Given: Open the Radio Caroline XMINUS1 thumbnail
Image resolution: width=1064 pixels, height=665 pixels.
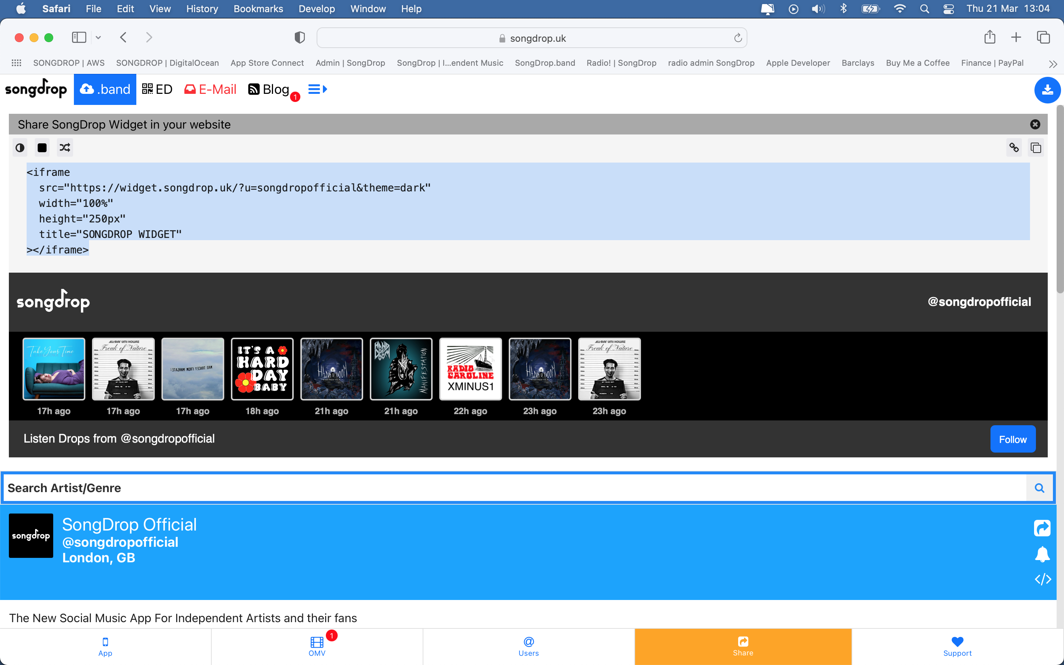Looking at the screenshot, I should coord(470,369).
